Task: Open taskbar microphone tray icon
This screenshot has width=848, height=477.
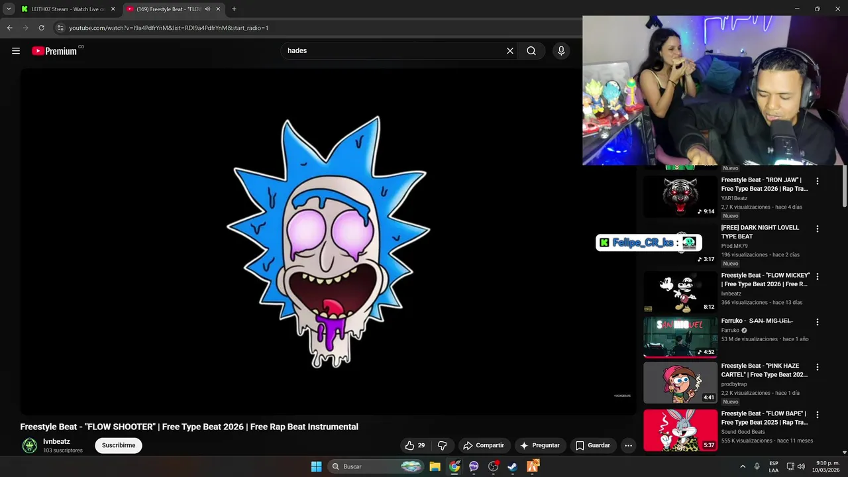Action: 757,466
